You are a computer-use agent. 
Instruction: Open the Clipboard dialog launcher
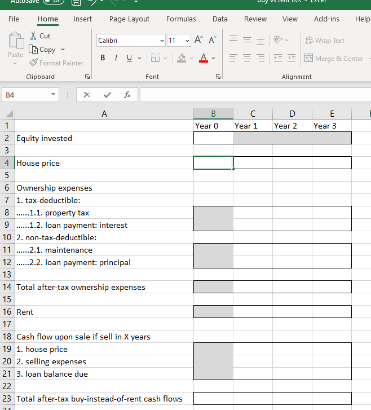87,77
